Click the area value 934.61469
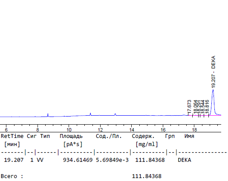228x181 pixels. [78, 160]
